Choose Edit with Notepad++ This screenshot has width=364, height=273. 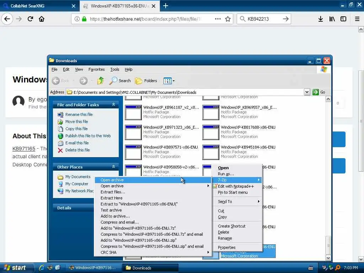point(237,186)
